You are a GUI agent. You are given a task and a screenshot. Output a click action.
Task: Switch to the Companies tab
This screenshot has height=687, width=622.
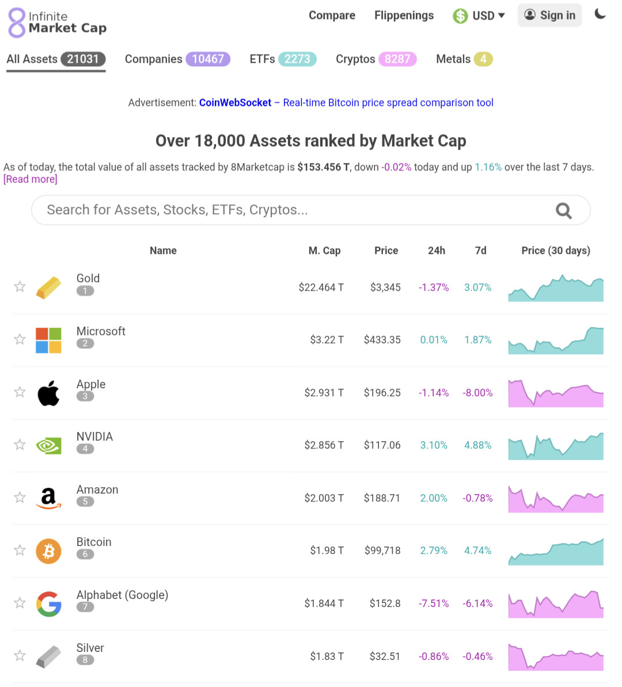point(177,59)
